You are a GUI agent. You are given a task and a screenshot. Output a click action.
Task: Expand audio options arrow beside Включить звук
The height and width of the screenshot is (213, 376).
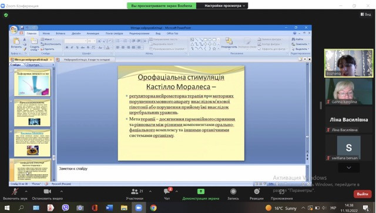pos(26,191)
